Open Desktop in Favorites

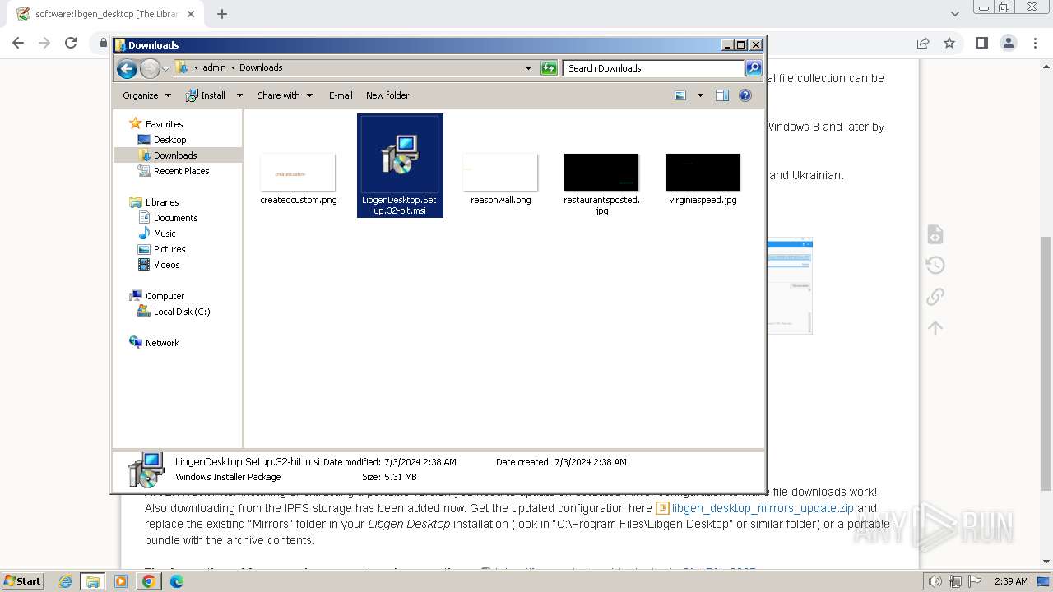click(x=169, y=140)
